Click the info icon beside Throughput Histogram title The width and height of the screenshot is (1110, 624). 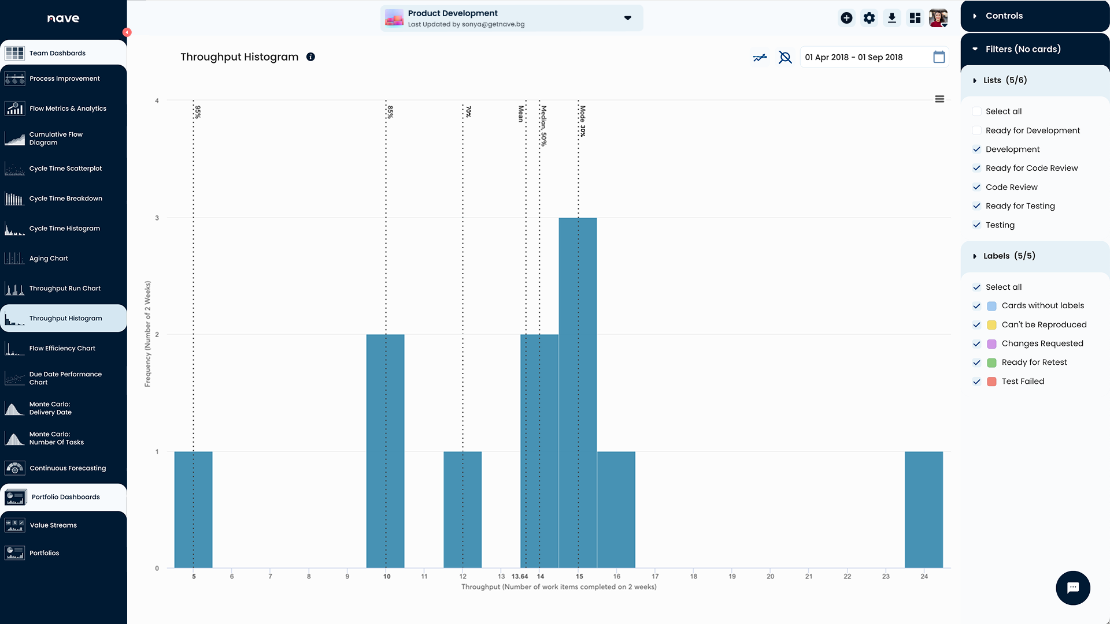tap(310, 57)
